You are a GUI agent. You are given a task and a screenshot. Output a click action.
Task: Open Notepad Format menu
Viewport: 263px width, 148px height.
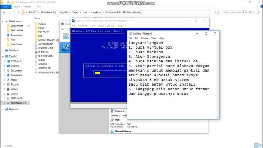pyautogui.click(x=145, y=38)
